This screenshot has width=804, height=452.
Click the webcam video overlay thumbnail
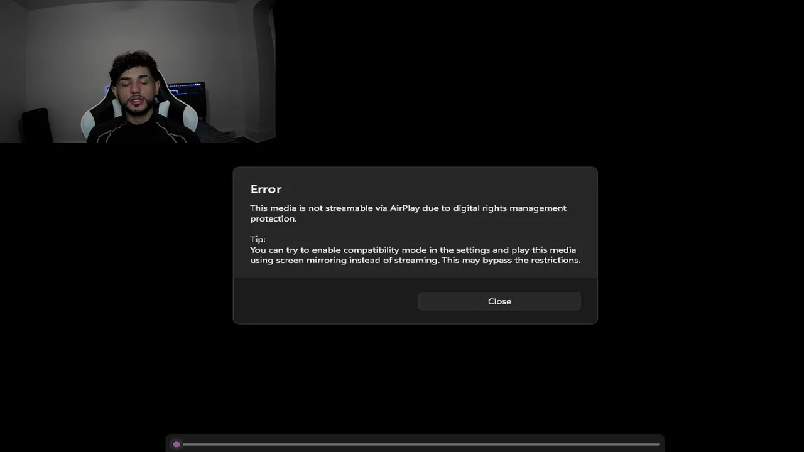[138, 71]
